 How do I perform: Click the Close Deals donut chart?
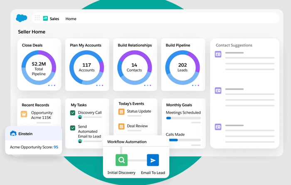(x=39, y=68)
